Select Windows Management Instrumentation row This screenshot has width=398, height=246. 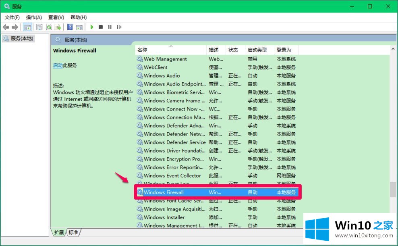point(216,225)
